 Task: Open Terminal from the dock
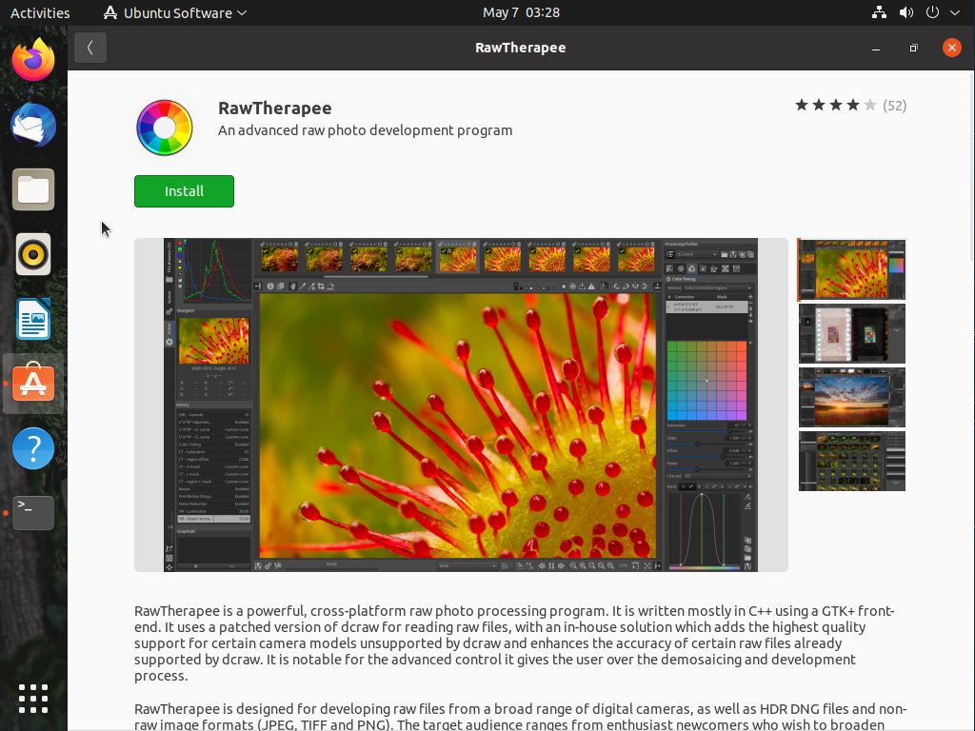tap(33, 512)
